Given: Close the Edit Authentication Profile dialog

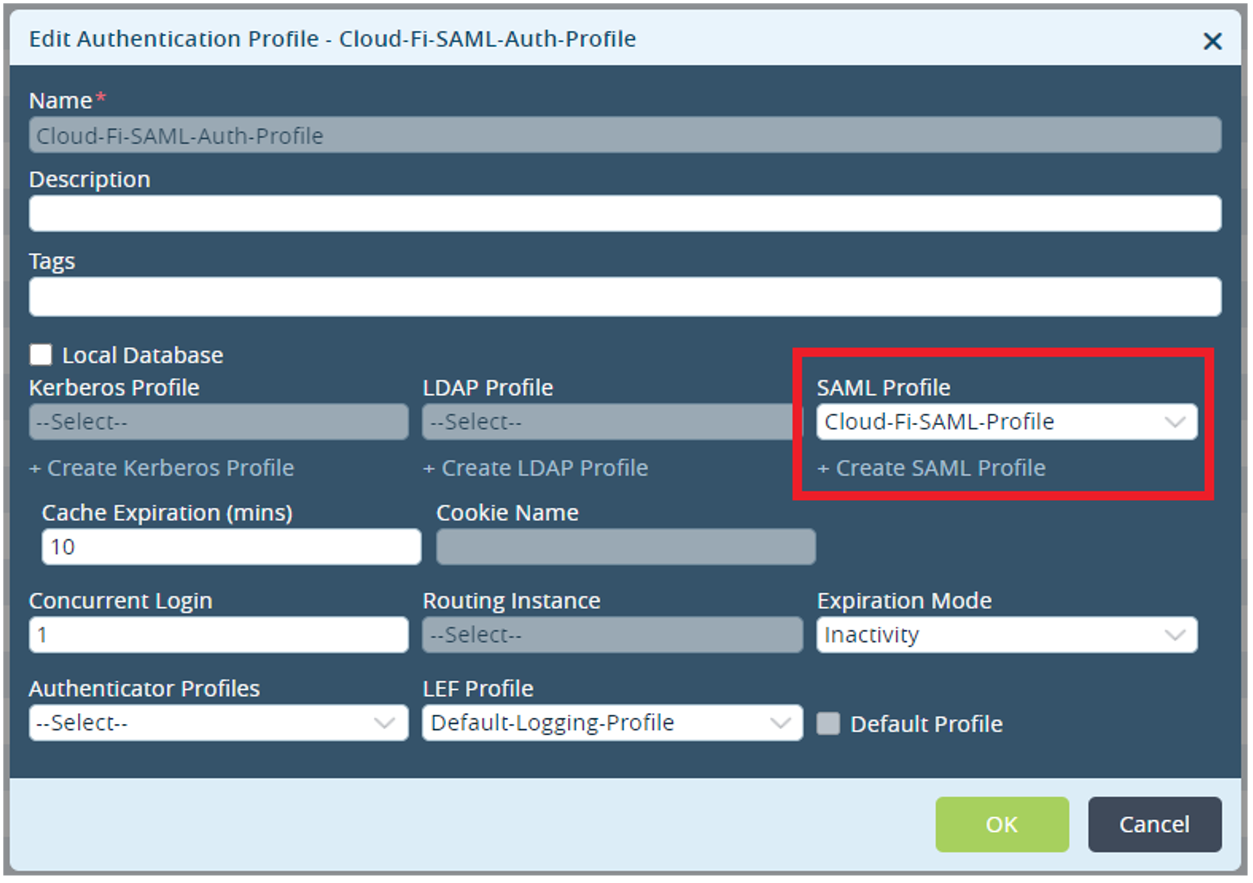Looking at the screenshot, I should point(1213,41).
